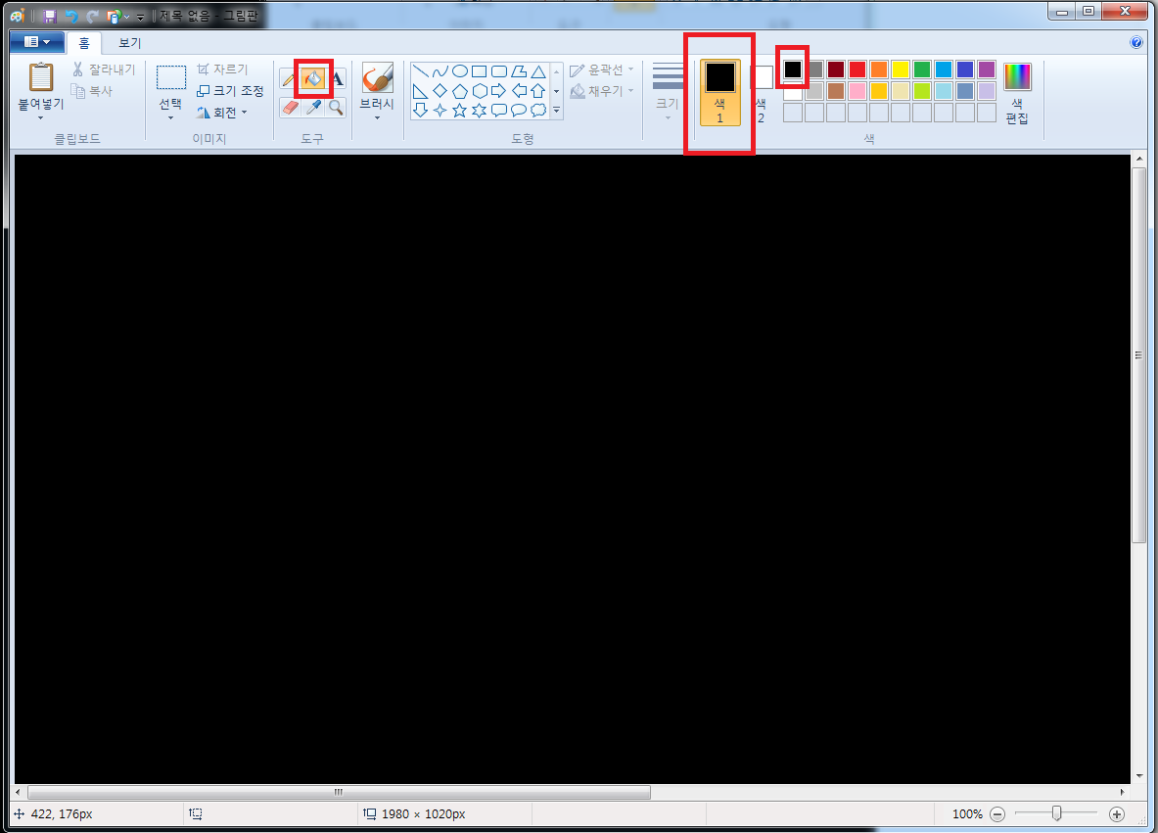Click the zoom out minus button
This screenshot has height=833, width=1158.
[997, 814]
